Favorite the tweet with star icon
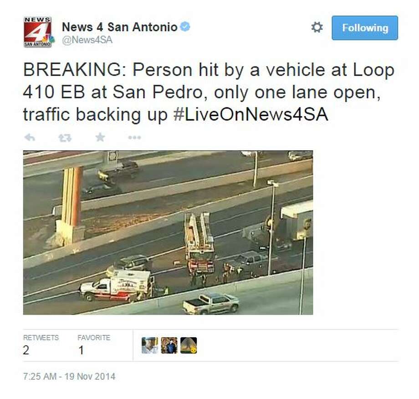Image resolution: width=419 pixels, height=399 pixels. 100,137
